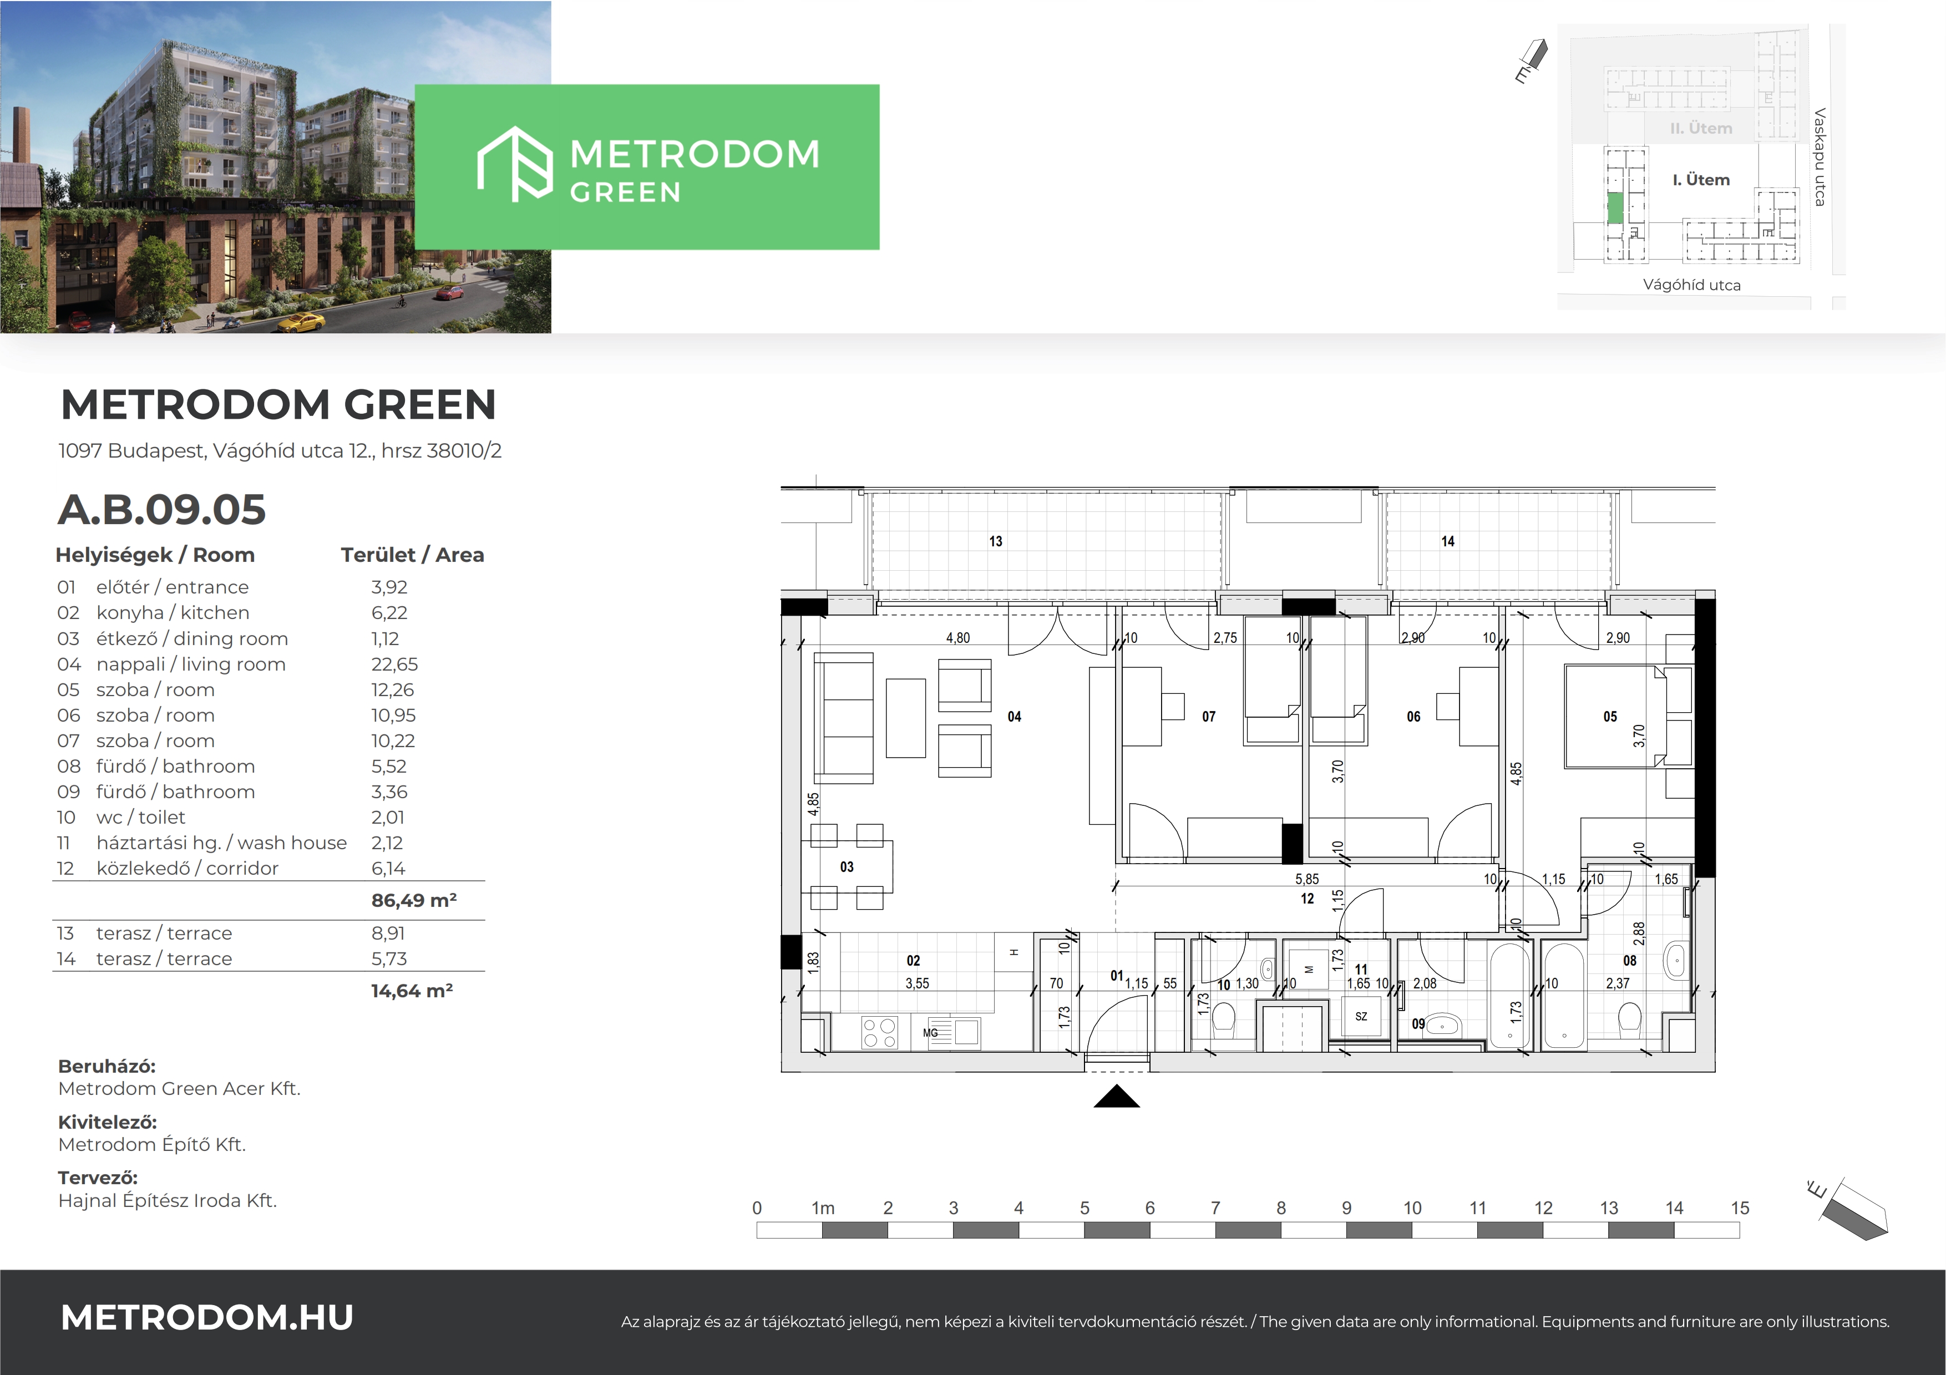Image resolution: width=1946 pixels, height=1375 pixels.
Task: Click the entrance arrow triangle below the door
Action: 1116,1096
